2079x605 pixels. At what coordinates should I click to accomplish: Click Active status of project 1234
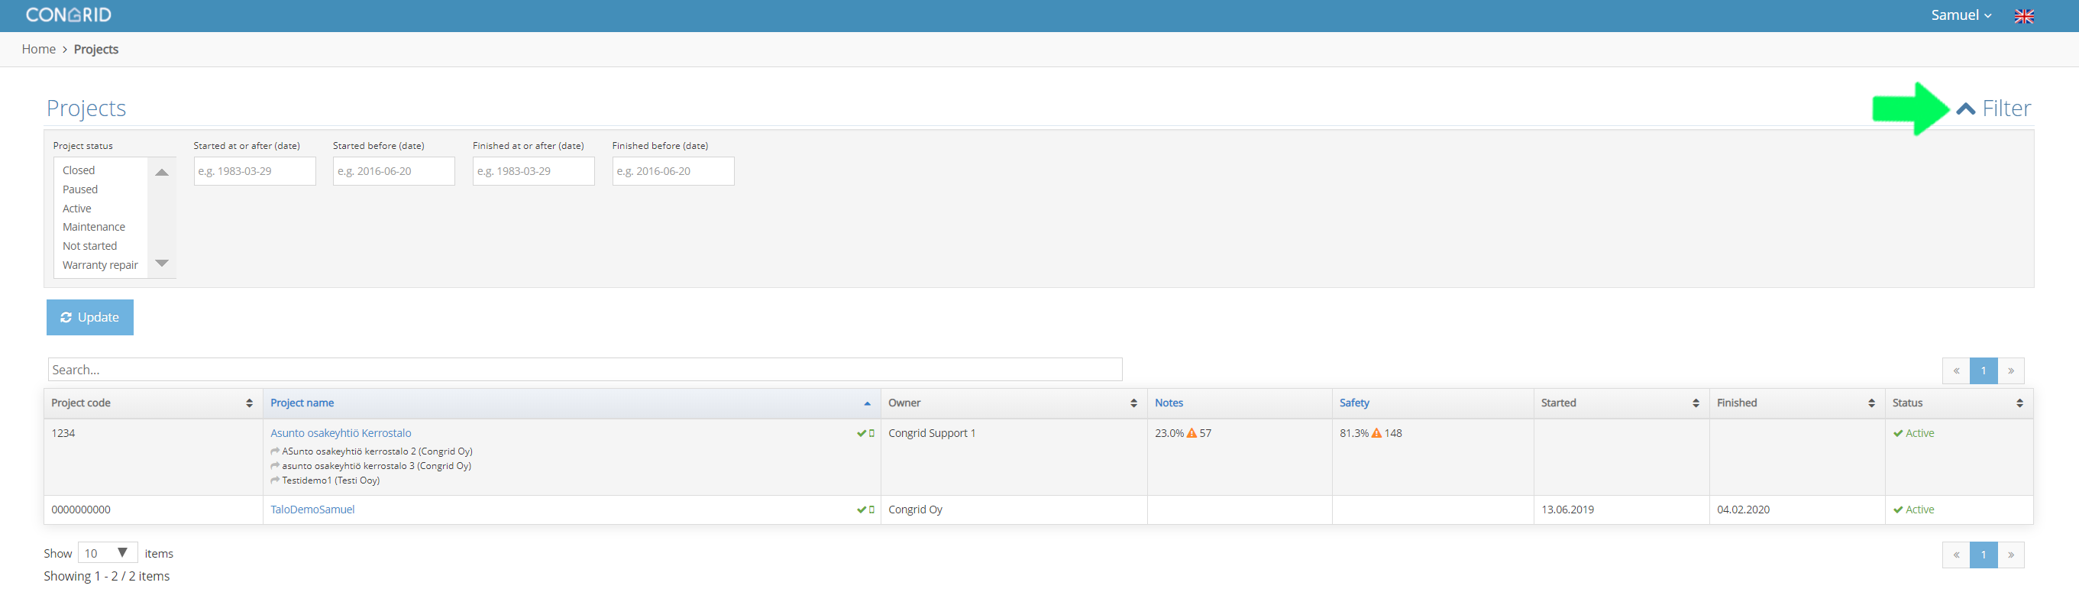point(1913,433)
